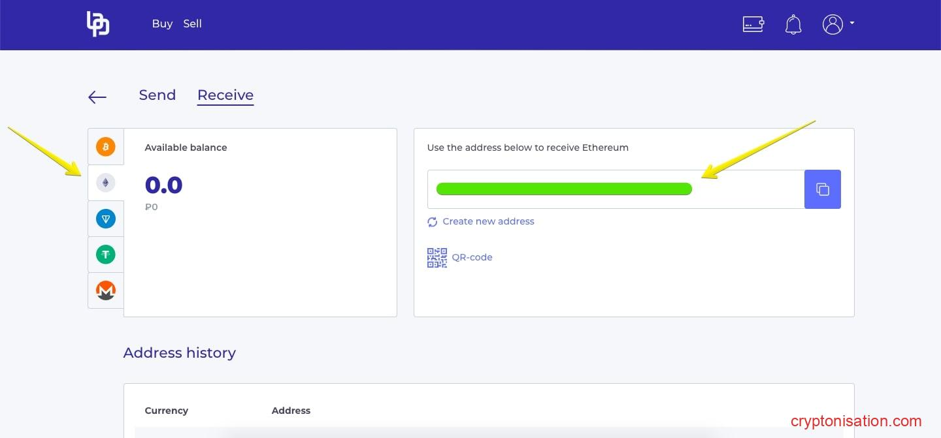
Task: Expand the user account dropdown arrow
Action: [852, 23]
